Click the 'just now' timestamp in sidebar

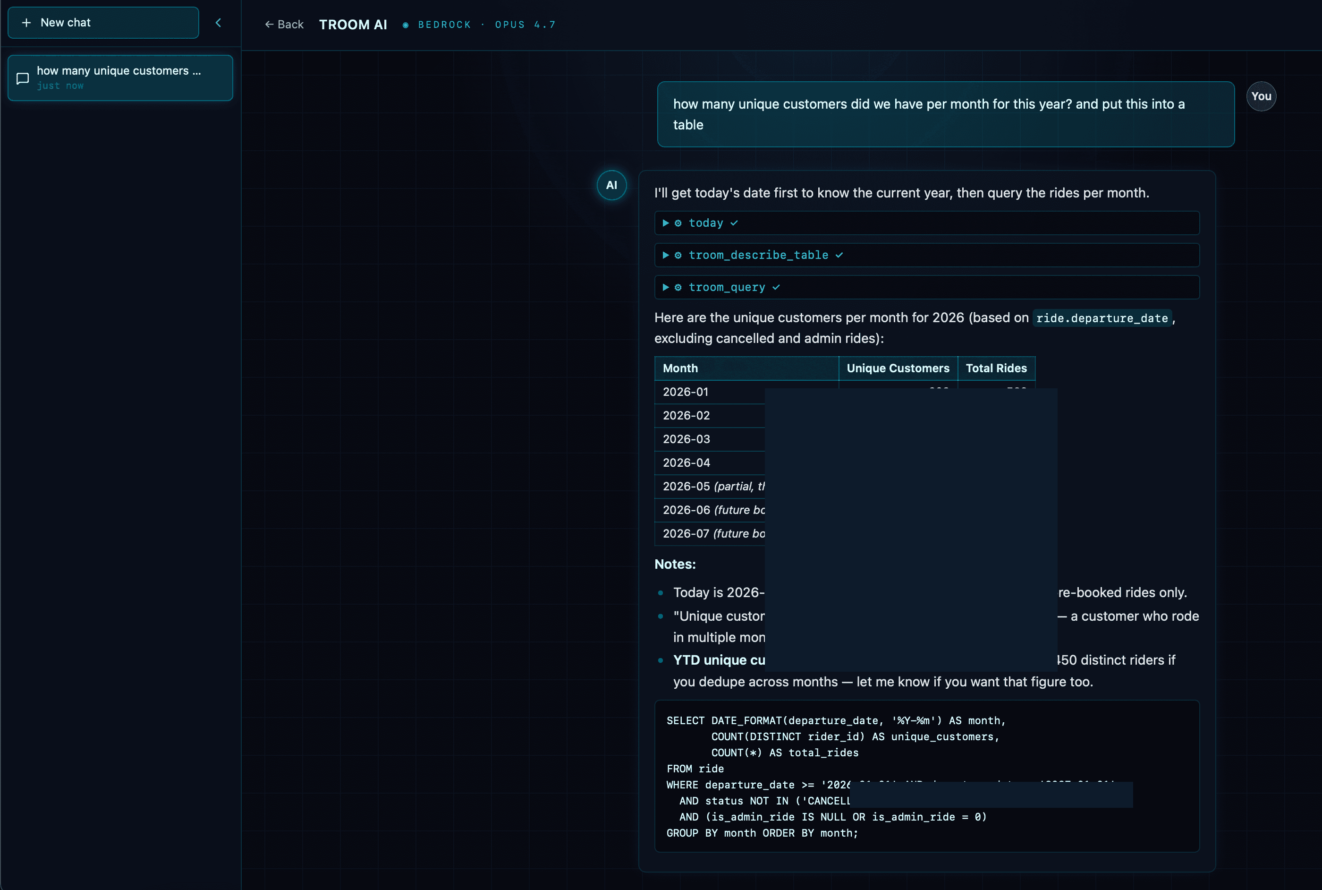pyautogui.click(x=60, y=86)
